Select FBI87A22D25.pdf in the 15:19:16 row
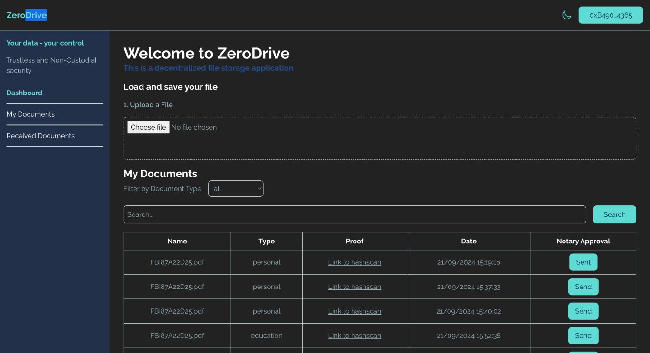This screenshot has height=353, width=650. tap(177, 262)
